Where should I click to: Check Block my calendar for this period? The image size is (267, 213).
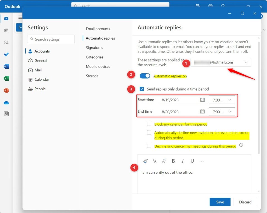(x=149, y=124)
